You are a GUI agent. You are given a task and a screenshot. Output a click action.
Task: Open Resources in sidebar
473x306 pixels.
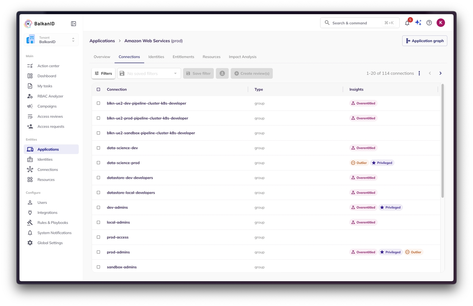[51, 180]
